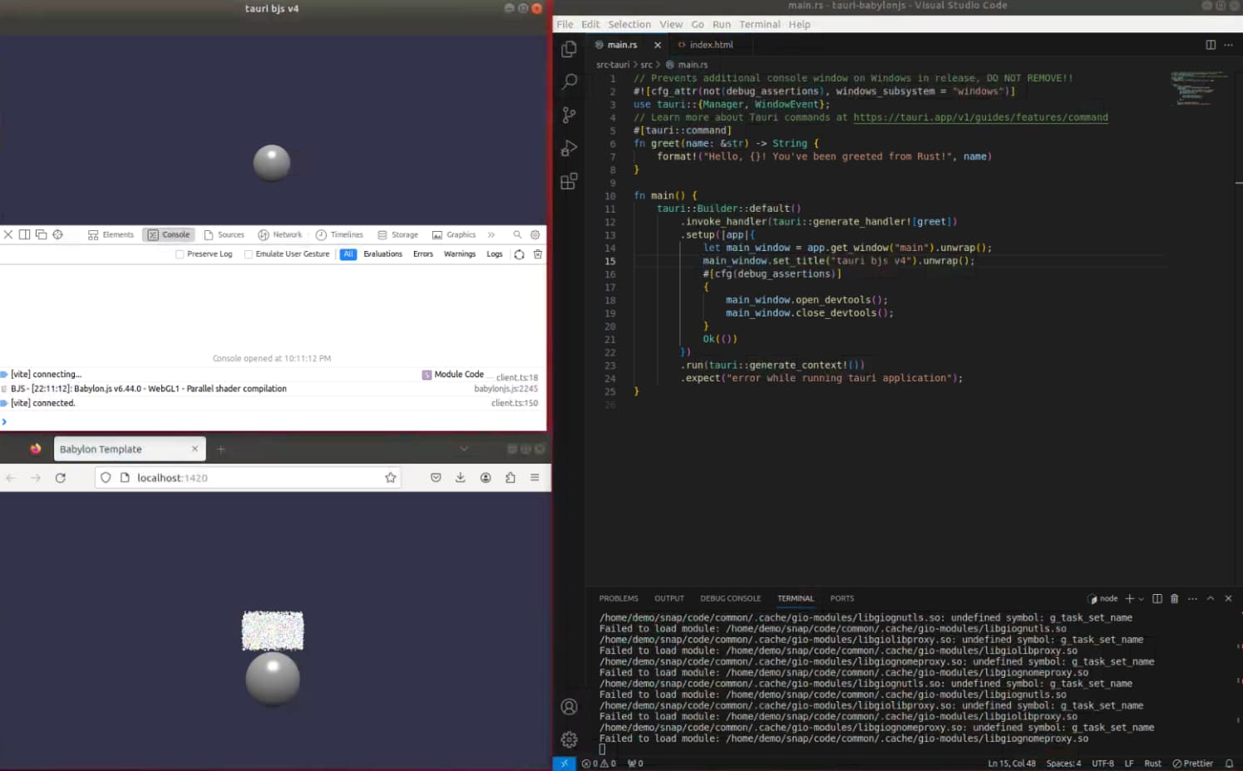Open the new terminal launch profile dropdown
Screen dimensions: 1243x771
tap(1142, 598)
